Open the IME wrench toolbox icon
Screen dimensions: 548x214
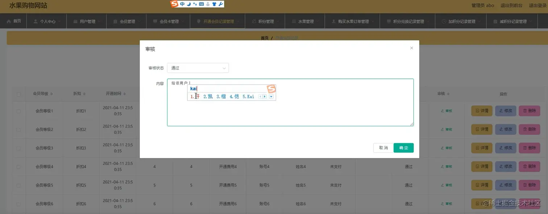click(x=221, y=4)
